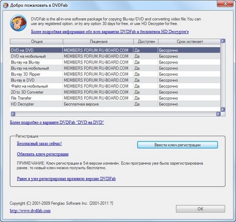Click the Срок истекает column header

(x=189, y=42)
